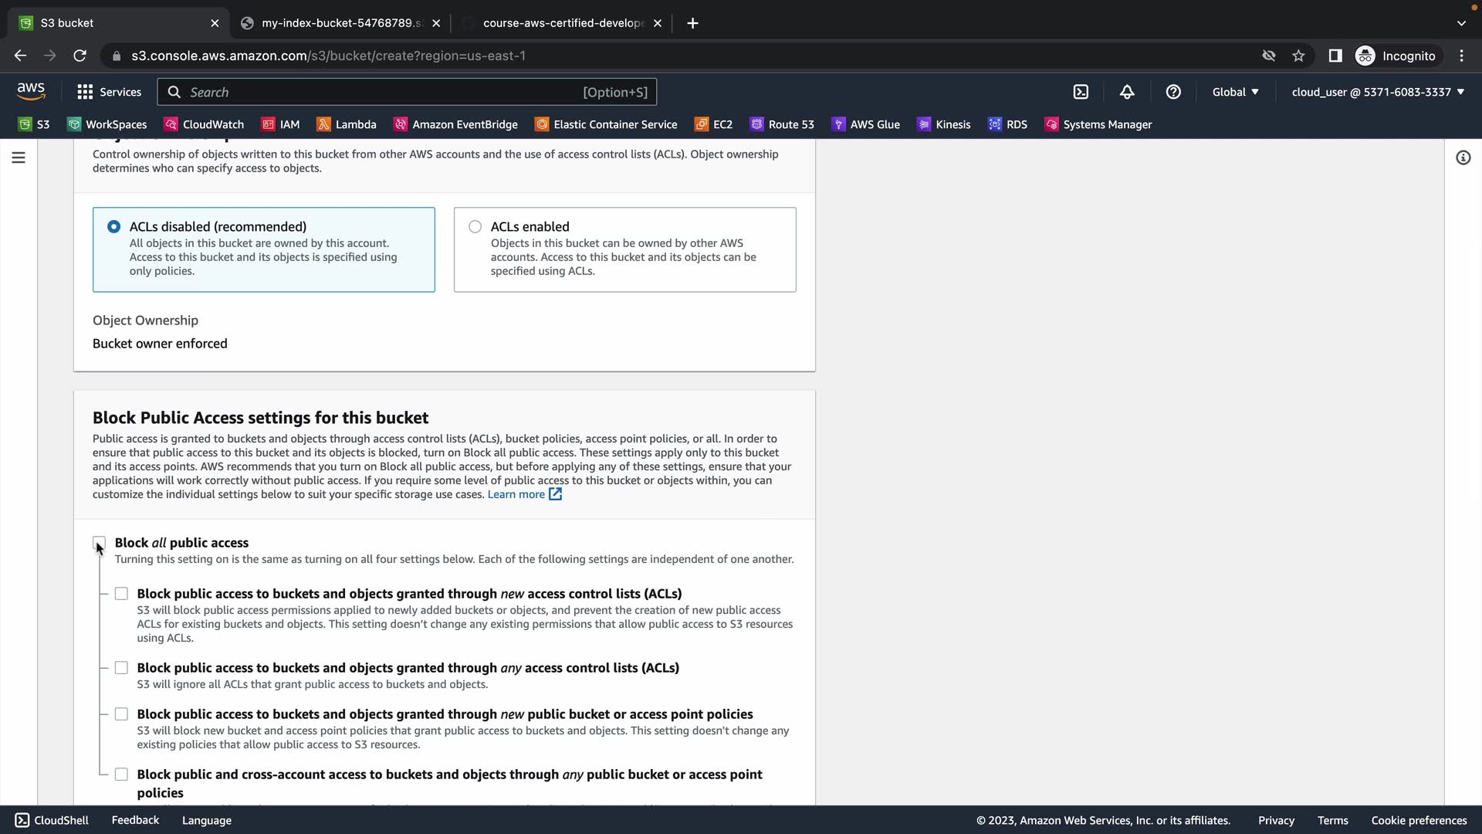
Task: Click the AWS logo home icon
Action: click(31, 91)
